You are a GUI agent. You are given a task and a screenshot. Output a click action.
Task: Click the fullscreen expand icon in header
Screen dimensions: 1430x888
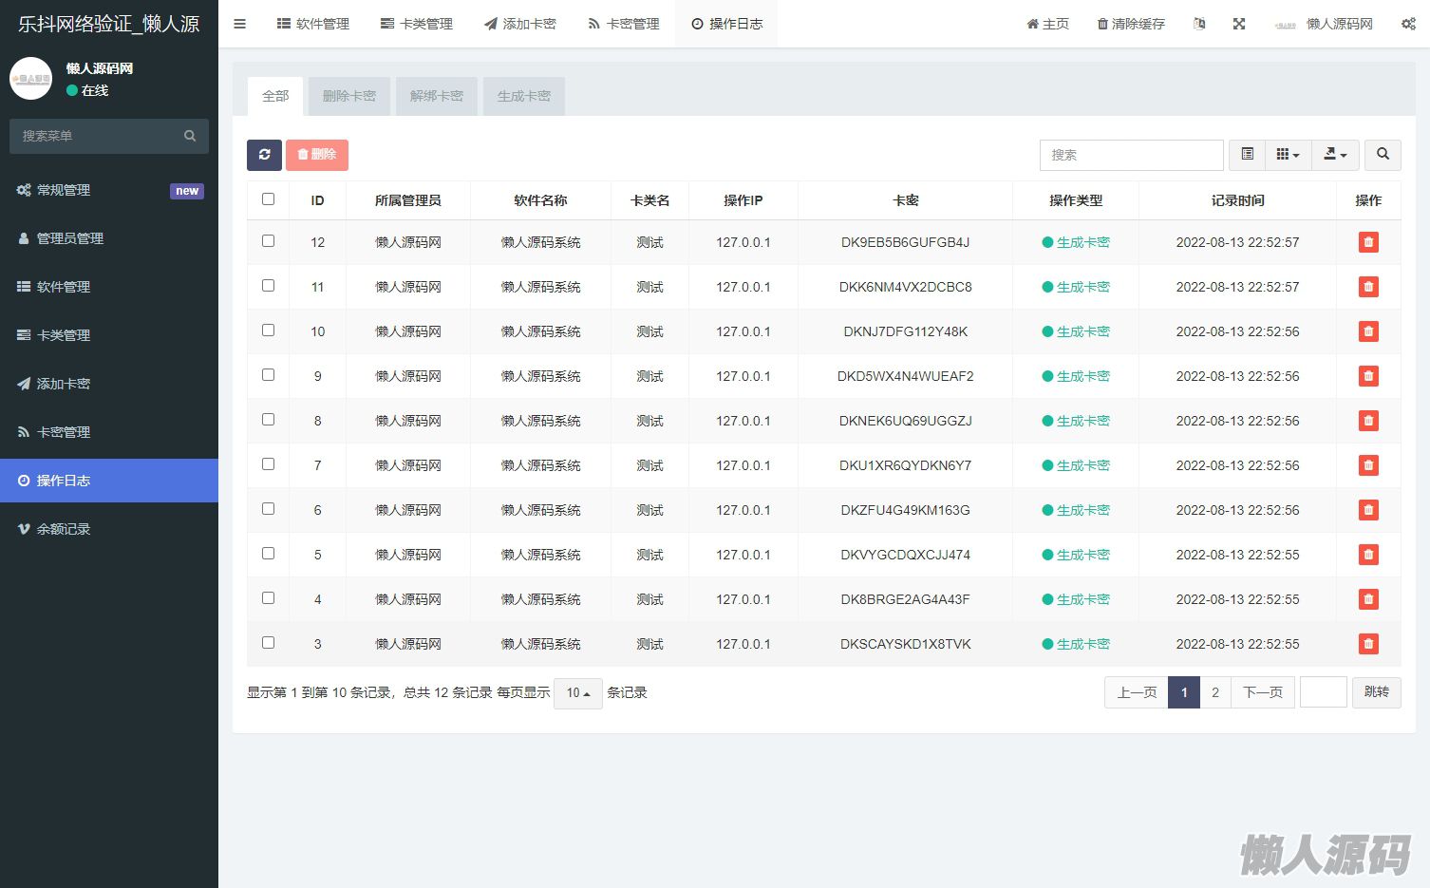pyautogui.click(x=1238, y=24)
